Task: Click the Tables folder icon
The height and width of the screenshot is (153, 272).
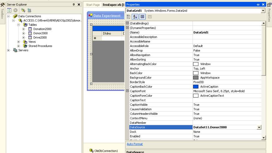Action: pos(25,25)
